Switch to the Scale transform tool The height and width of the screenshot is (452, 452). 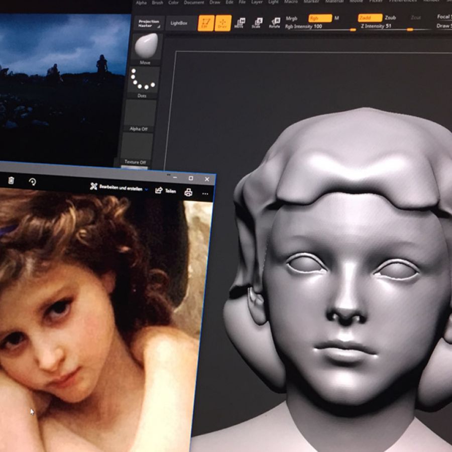pyautogui.click(x=257, y=23)
